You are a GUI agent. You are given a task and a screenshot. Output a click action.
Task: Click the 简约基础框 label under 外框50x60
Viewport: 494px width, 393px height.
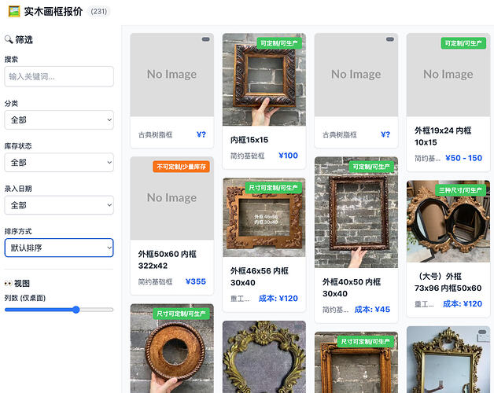[155, 282]
